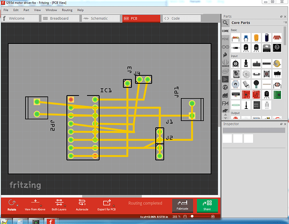Toggle View from Above
This screenshot has height=224, width=289.
tap(35, 205)
